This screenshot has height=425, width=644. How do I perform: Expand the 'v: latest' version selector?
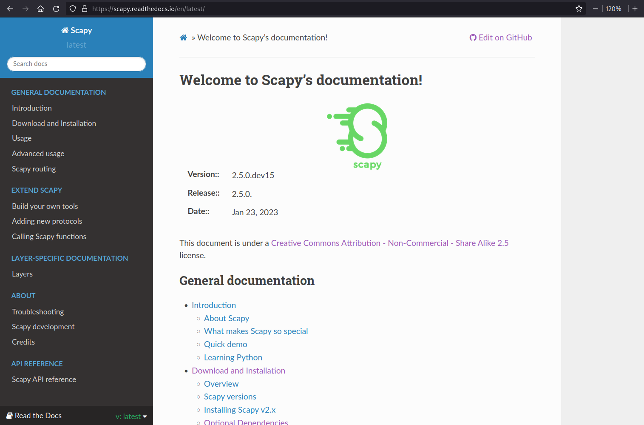131,416
